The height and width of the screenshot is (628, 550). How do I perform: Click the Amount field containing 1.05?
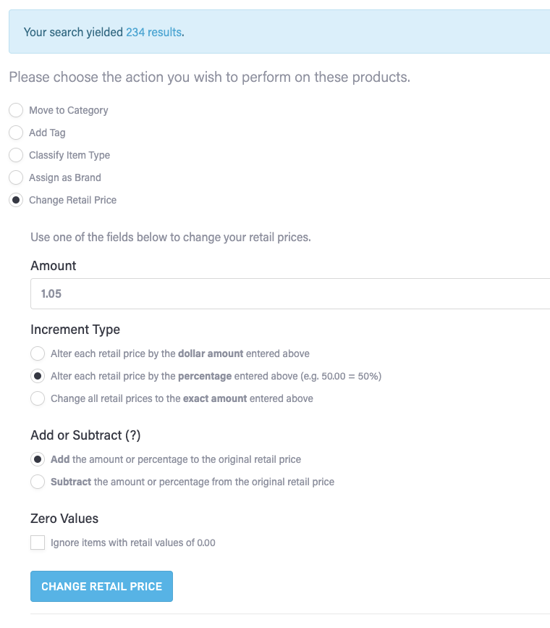pyautogui.click(x=289, y=294)
